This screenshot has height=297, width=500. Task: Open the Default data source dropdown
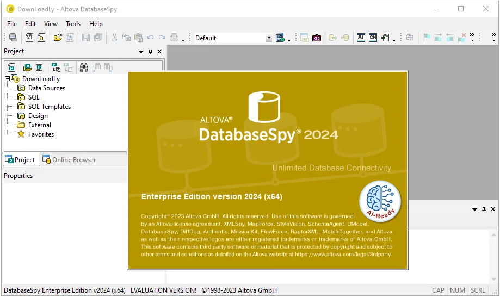tap(269, 38)
